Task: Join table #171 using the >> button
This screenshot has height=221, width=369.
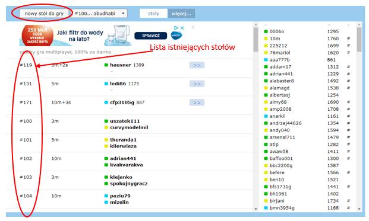Action: point(197,103)
